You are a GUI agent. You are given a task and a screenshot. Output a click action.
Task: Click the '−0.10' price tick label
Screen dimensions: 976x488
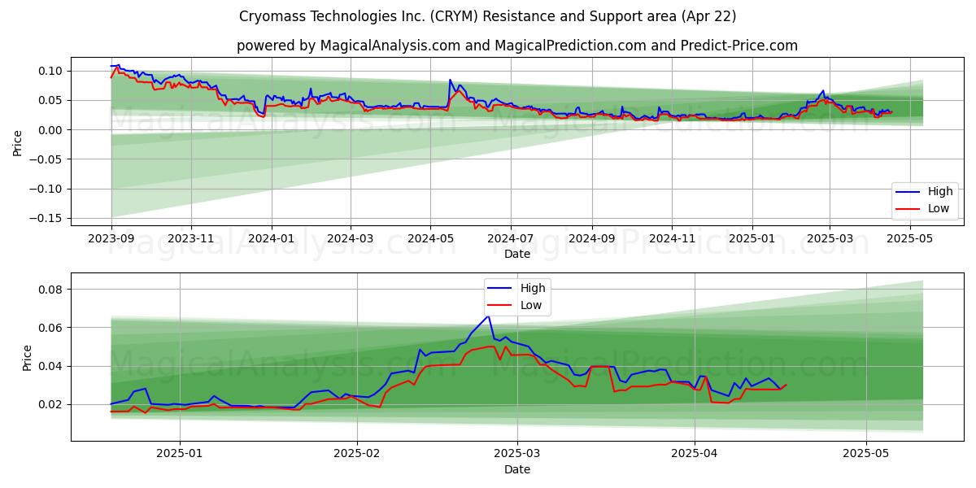tap(46, 189)
